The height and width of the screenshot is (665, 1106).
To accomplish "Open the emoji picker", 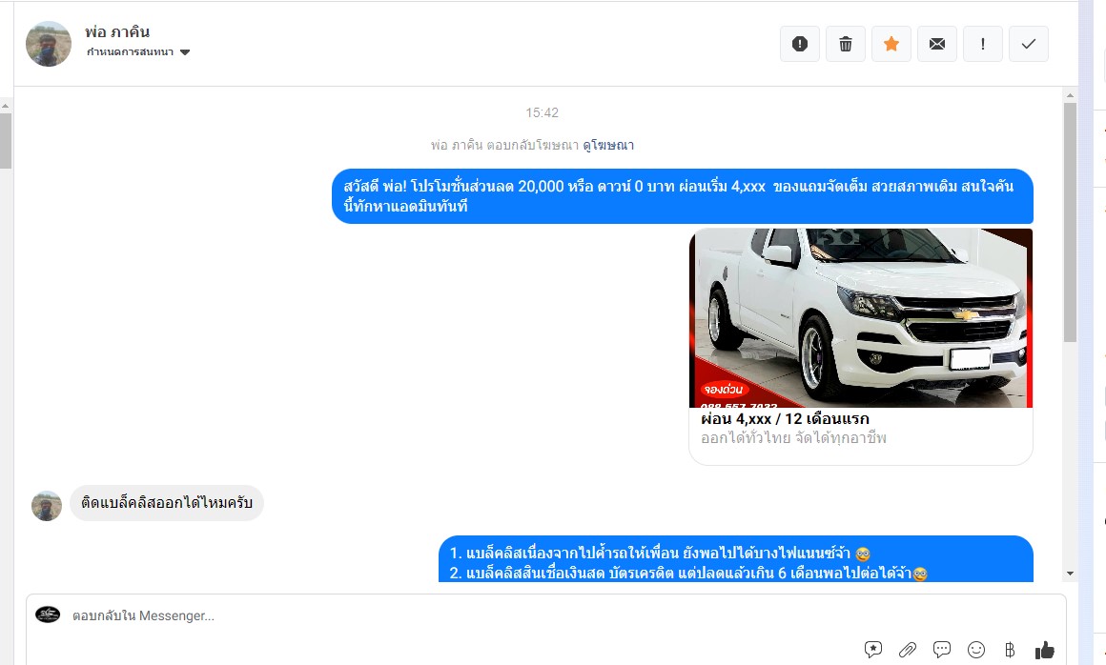I will click(976, 650).
